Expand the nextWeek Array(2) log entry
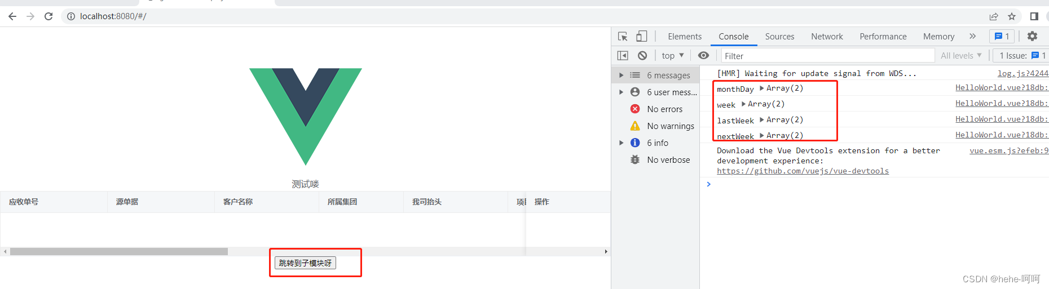 click(x=762, y=135)
